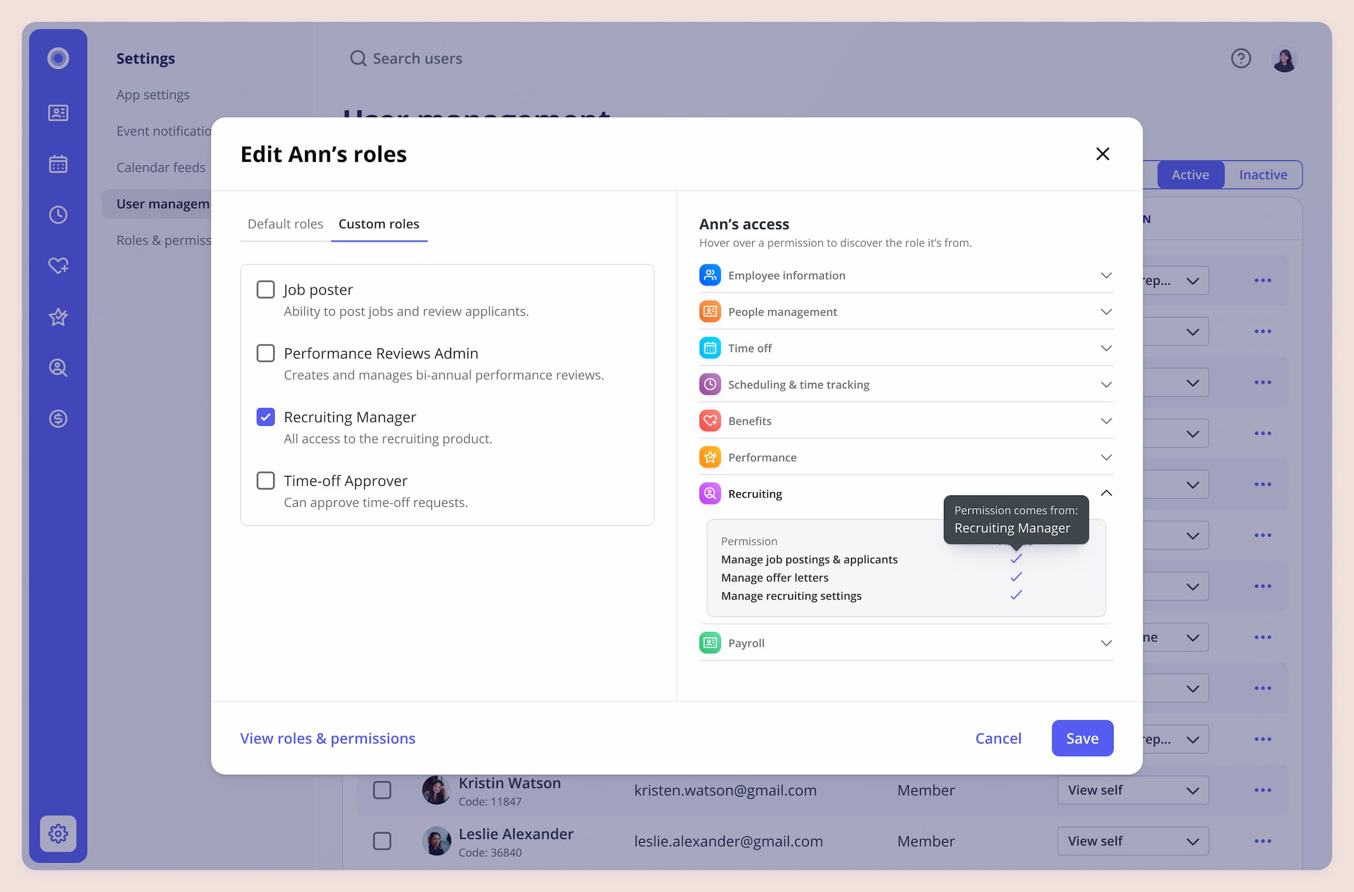Switch to the Default roles tab
This screenshot has width=1354, height=892.
pos(285,224)
